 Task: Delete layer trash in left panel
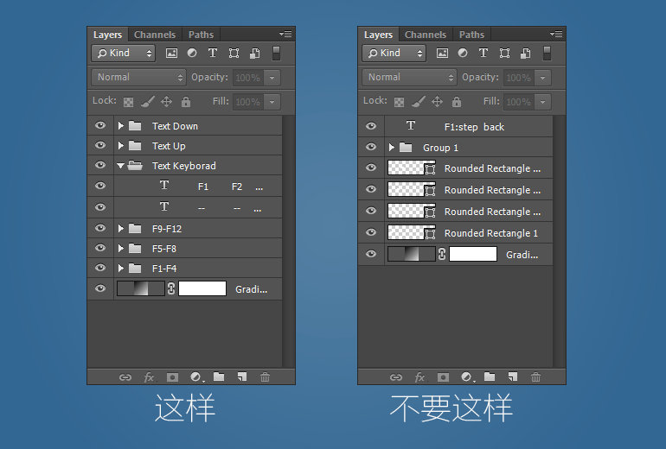click(x=265, y=376)
